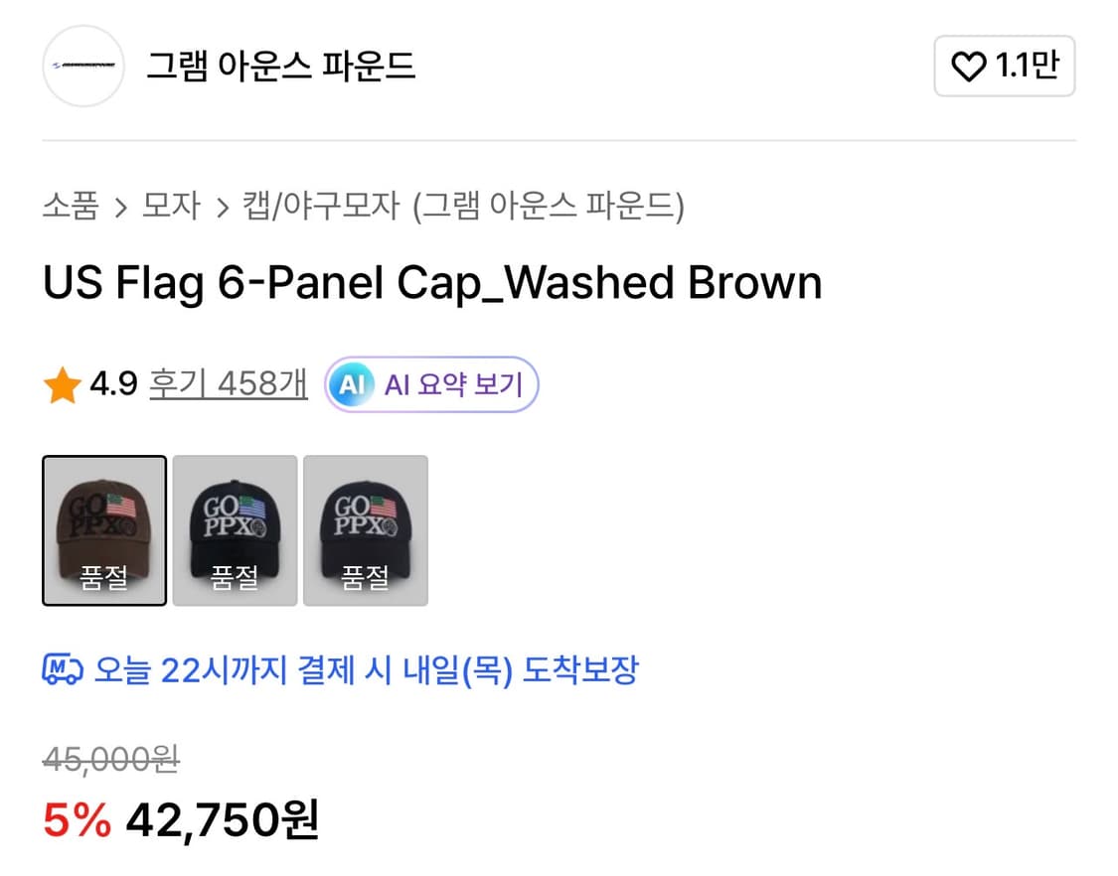
Task: Select the rightmost navy cap thumbnail
Action: click(366, 529)
